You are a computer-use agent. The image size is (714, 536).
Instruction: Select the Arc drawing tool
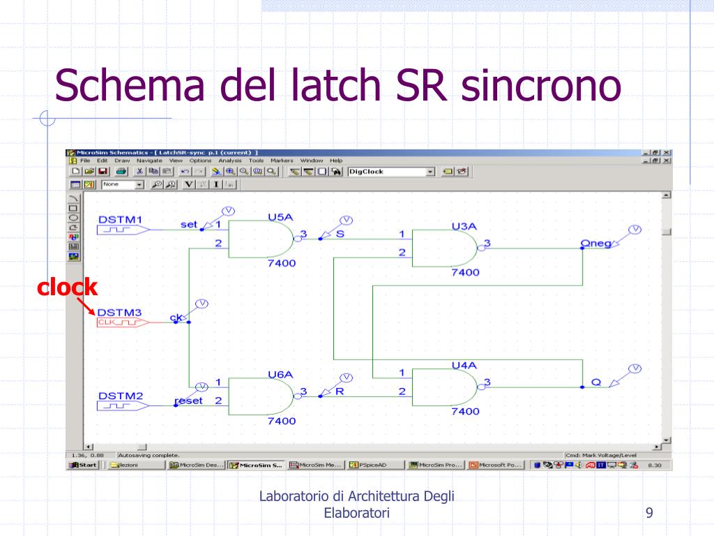pyautogui.click(x=73, y=199)
